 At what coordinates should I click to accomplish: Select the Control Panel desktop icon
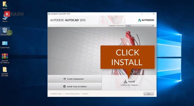click(x=5, y=45)
